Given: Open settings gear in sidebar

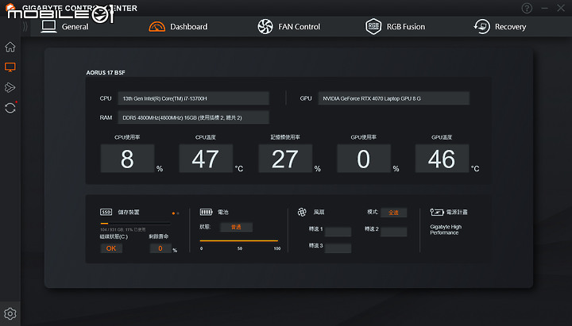Looking at the screenshot, I should (10, 313).
